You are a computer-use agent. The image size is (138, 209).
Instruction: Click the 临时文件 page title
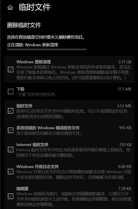click(x=35, y=7)
